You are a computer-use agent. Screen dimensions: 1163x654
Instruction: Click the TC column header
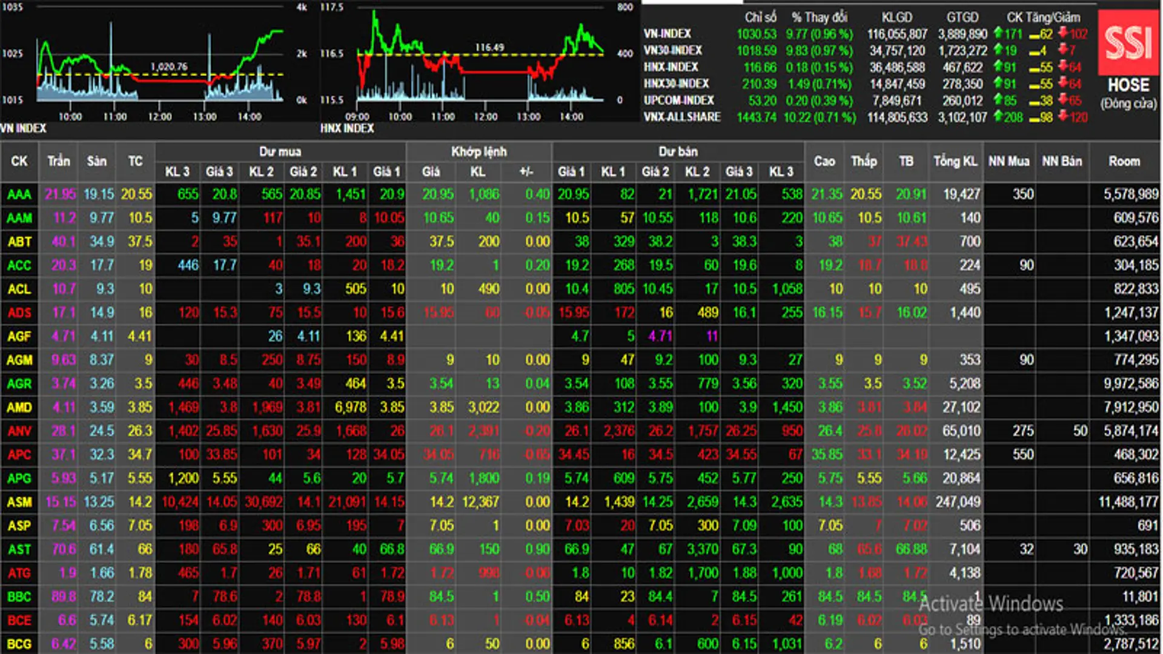pos(135,161)
